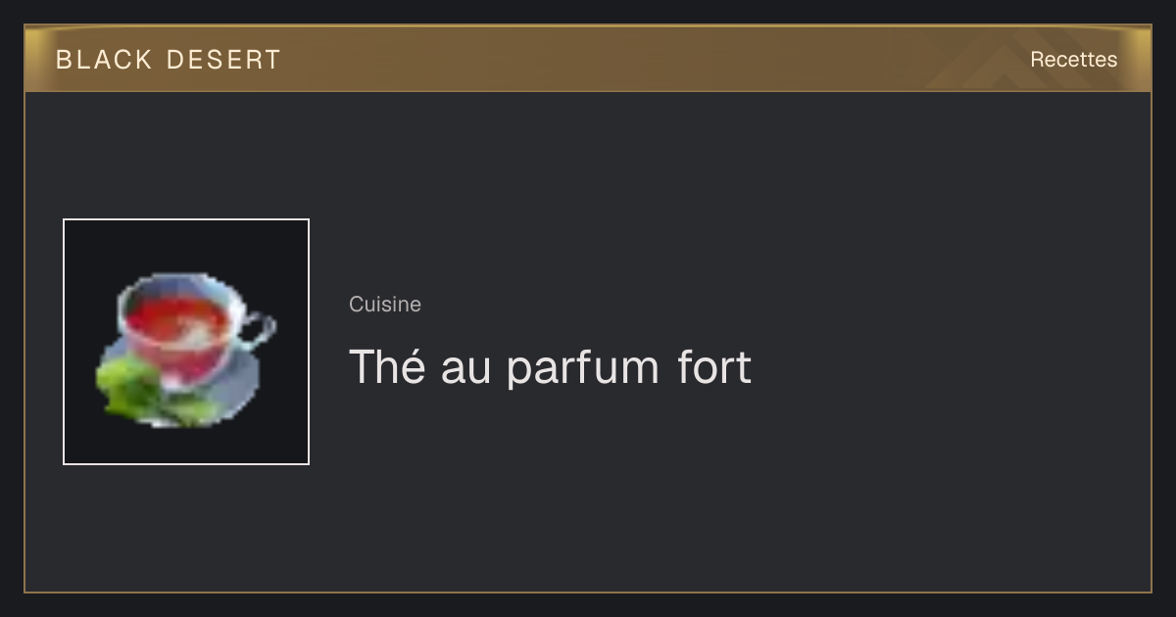This screenshot has width=1176, height=617.
Task: Select the word Thé in the title
Action: (387, 366)
